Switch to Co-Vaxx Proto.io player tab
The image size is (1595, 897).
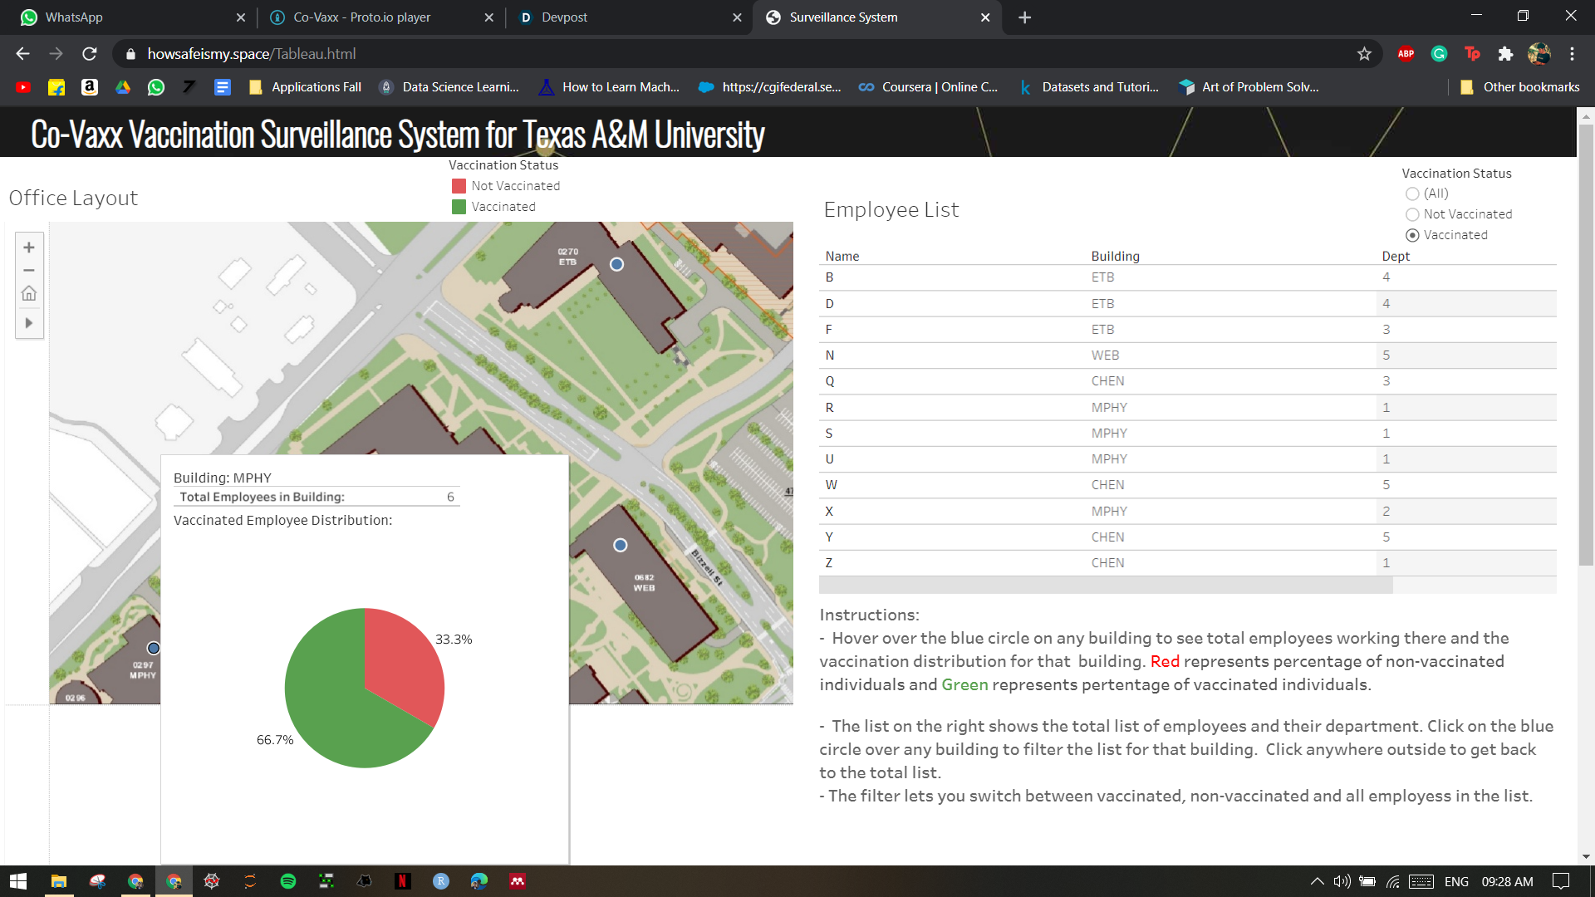(x=362, y=17)
